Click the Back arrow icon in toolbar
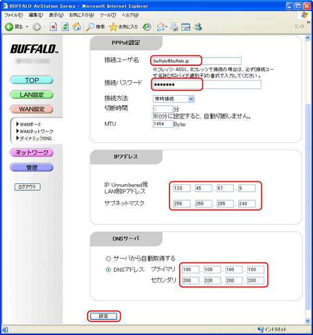Image resolution: width=313 pixels, height=335 pixels. pyautogui.click(x=9, y=27)
